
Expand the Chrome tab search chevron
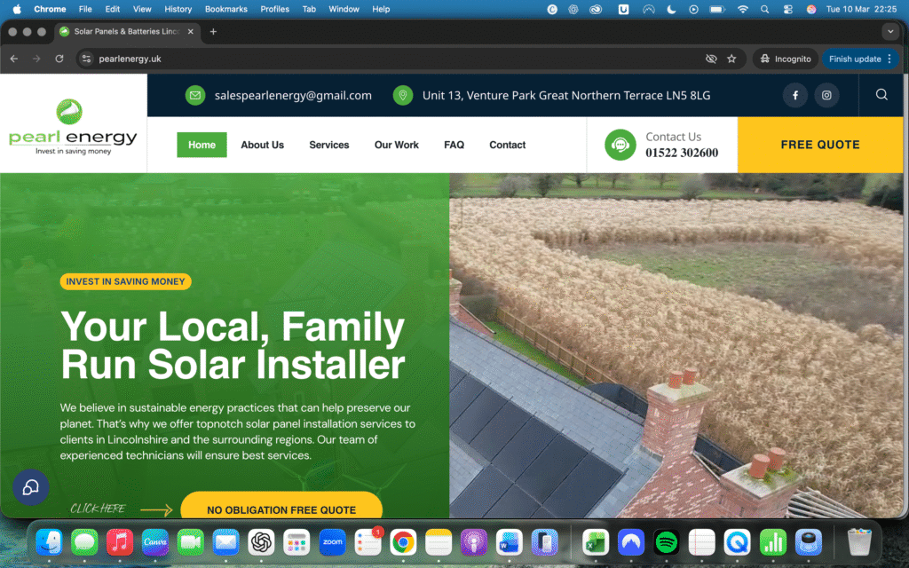pyautogui.click(x=890, y=31)
